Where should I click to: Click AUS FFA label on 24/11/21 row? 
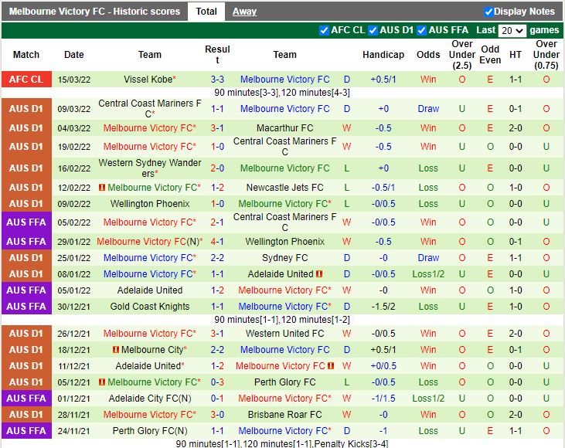click(26, 431)
